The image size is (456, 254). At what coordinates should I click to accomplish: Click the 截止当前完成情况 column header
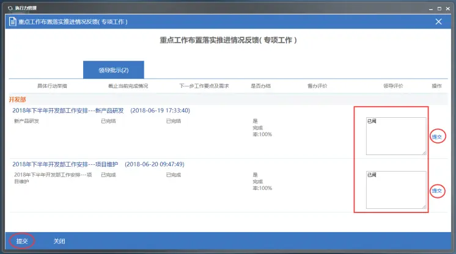(x=128, y=85)
